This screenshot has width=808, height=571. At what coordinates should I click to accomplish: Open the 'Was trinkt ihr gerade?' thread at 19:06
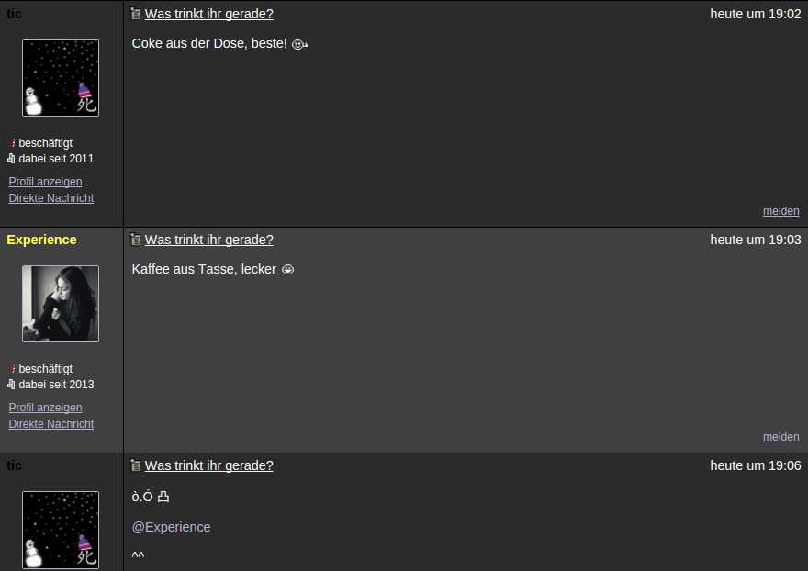pyautogui.click(x=208, y=465)
